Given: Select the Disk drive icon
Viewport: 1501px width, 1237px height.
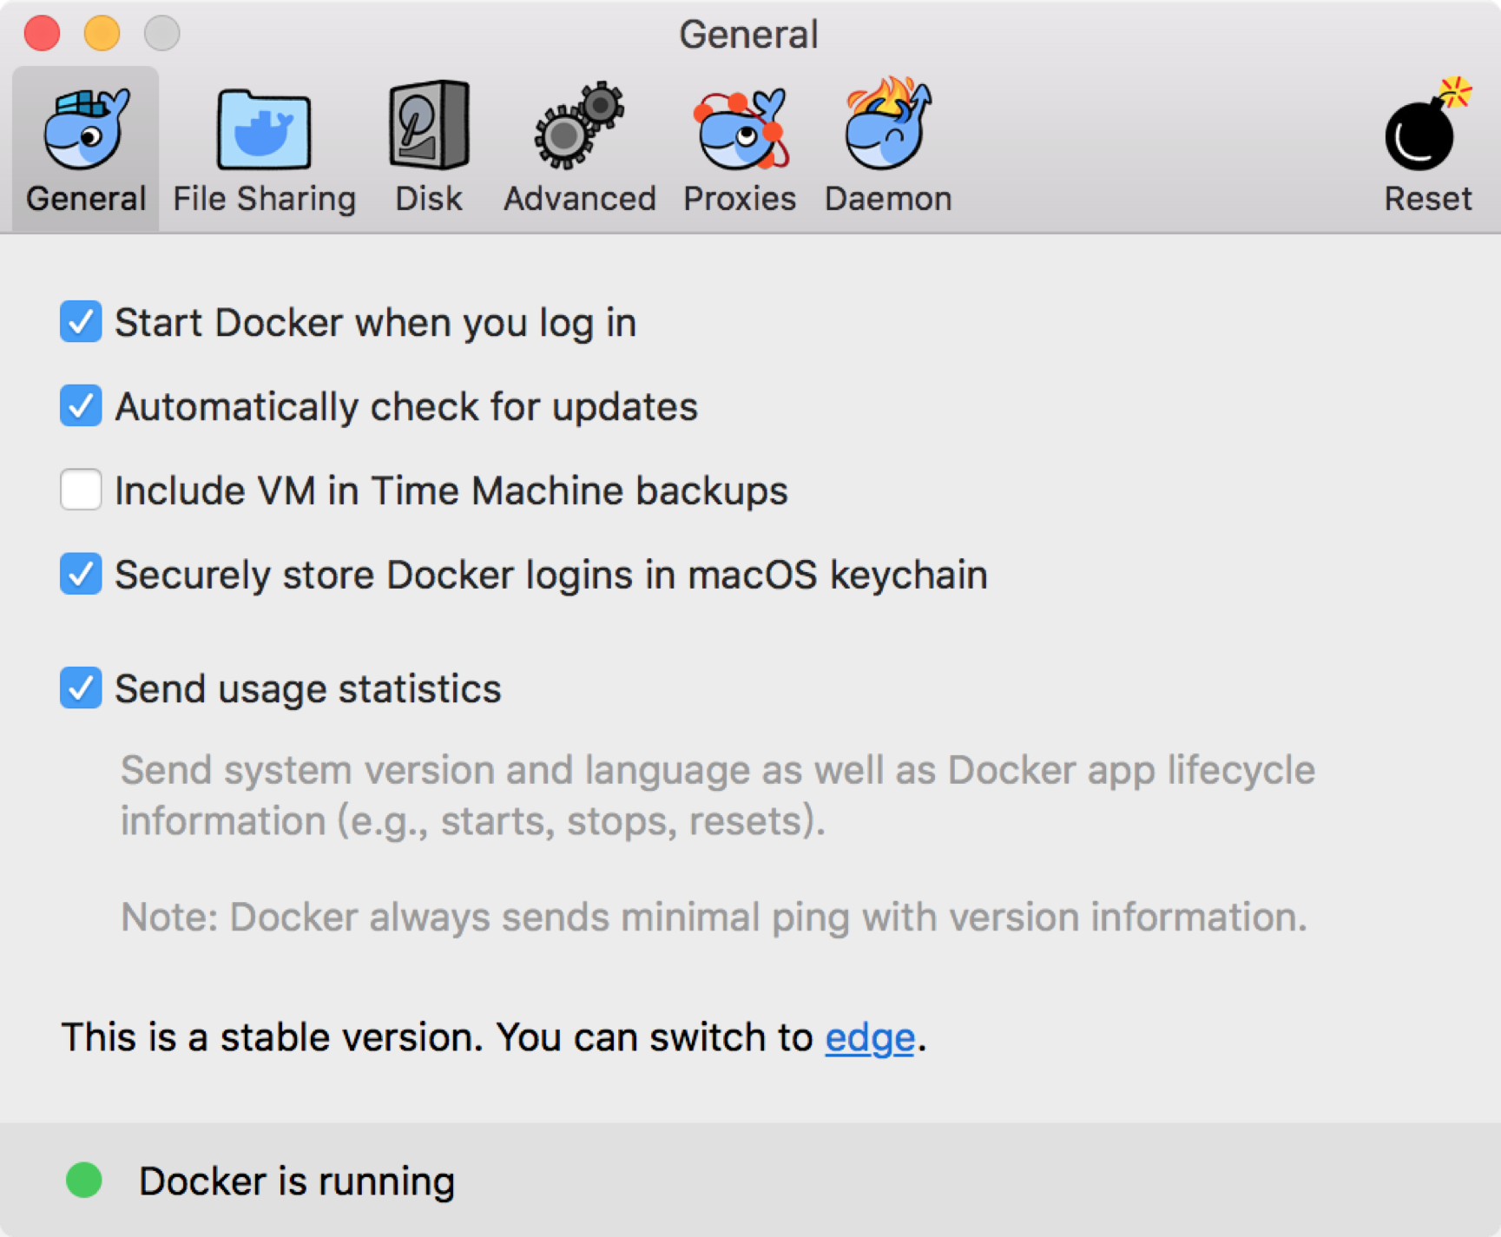Looking at the screenshot, I should (x=429, y=126).
